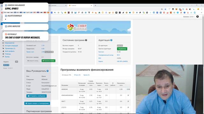Click Прием счет link
204x114 pixels.
[30, 52]
